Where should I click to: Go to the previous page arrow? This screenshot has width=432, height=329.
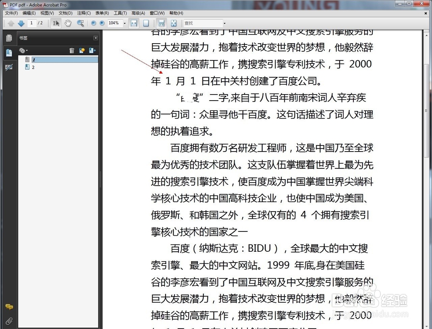tap(11, 23)
